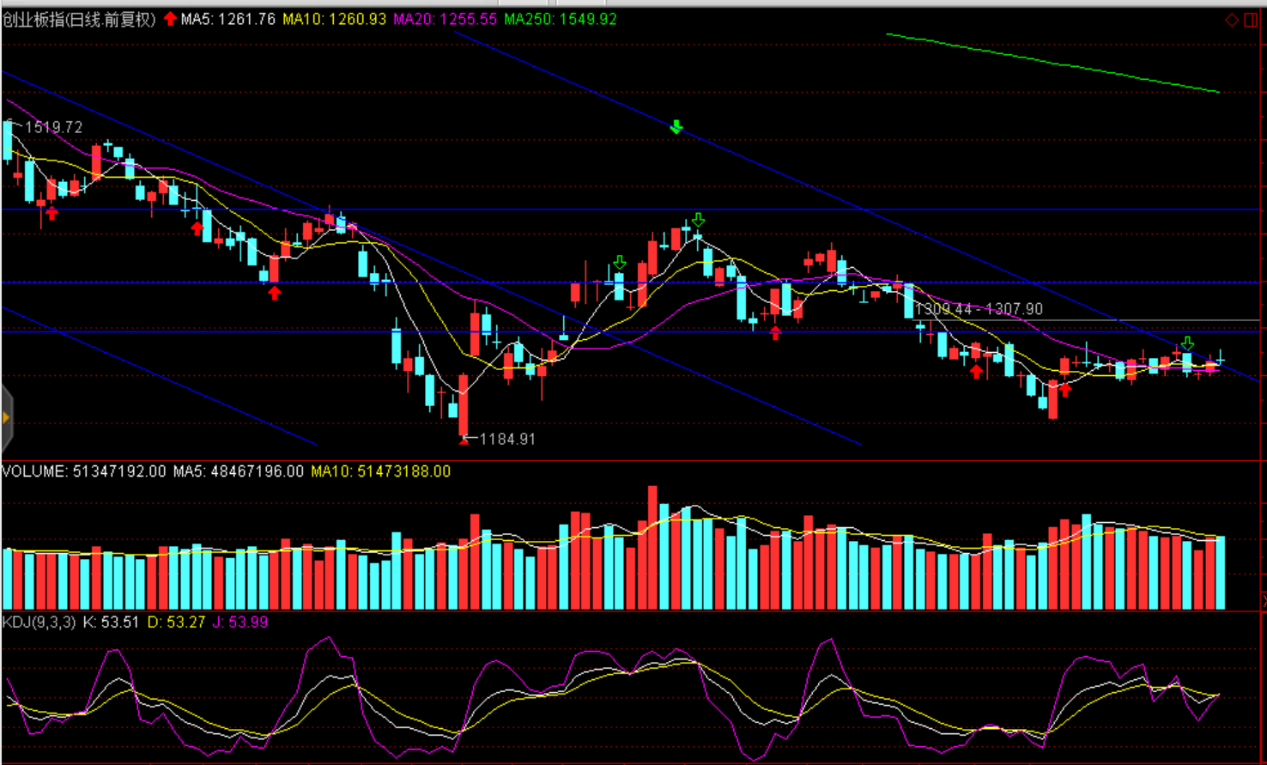Screen dimensions: 1267x765
Task: Open the 创业板指 (日线.前复权) chart title
Action: click(x=79, y=19)
